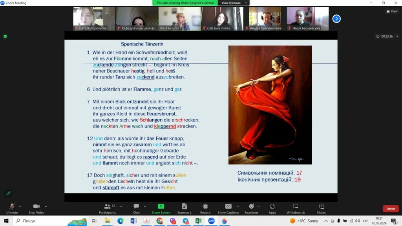
Task: Toggle the camera with Stop Video
Action: (37, 209)
